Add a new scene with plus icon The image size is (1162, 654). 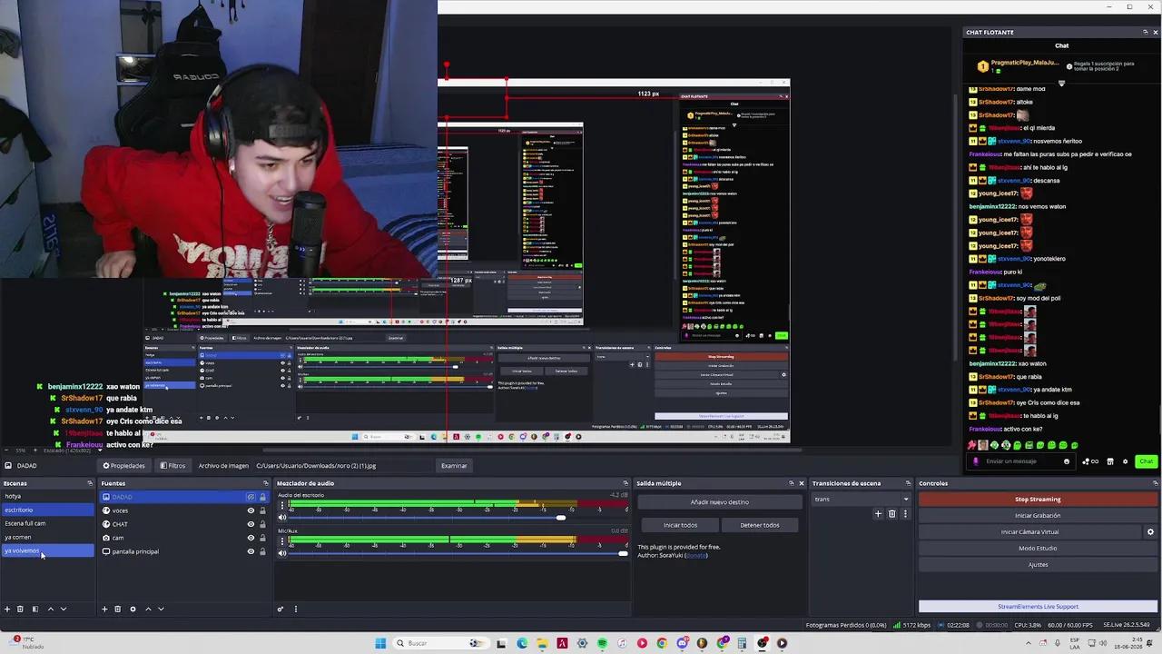[7, 609]
